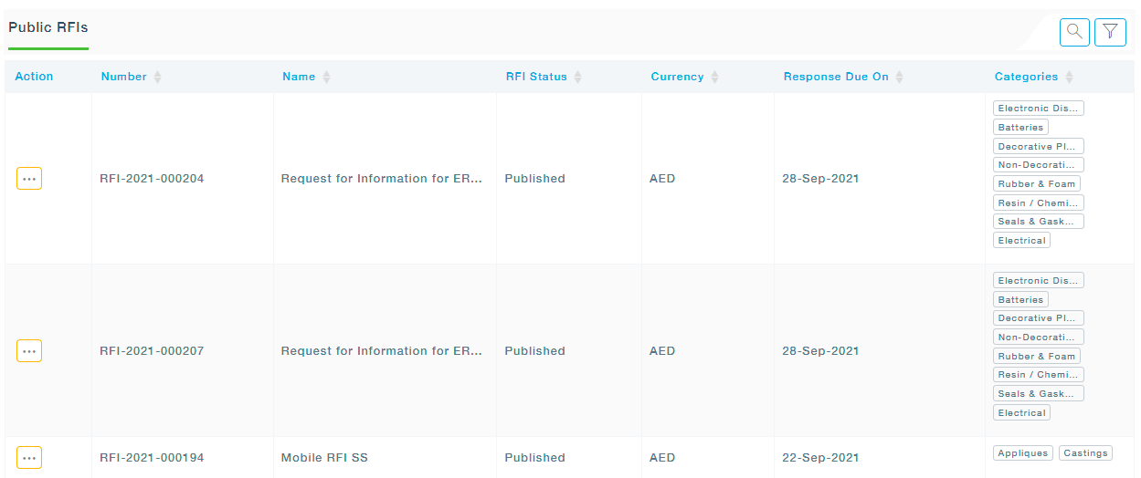Click the Action column header

pos(35,77)
